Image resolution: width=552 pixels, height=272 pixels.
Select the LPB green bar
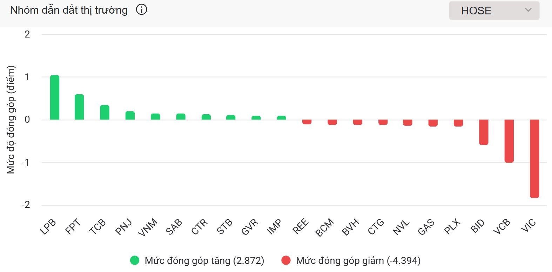point(55,97)
